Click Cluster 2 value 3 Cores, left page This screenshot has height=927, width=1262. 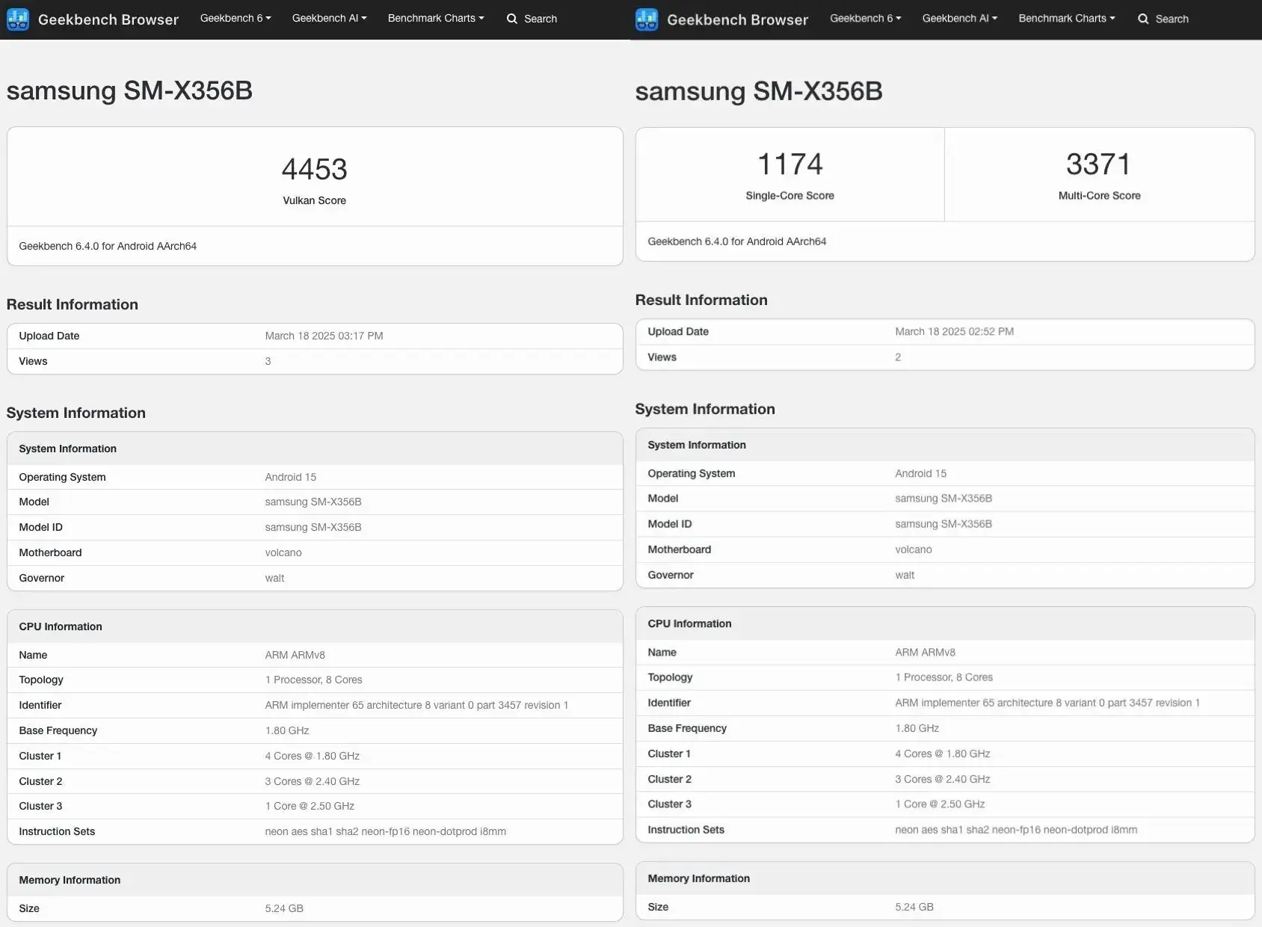(x=313, y=782)
